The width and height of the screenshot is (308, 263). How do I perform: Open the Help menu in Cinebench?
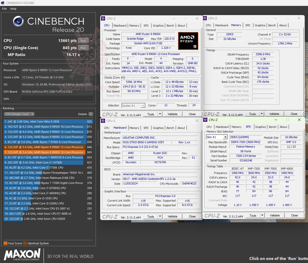13,9
